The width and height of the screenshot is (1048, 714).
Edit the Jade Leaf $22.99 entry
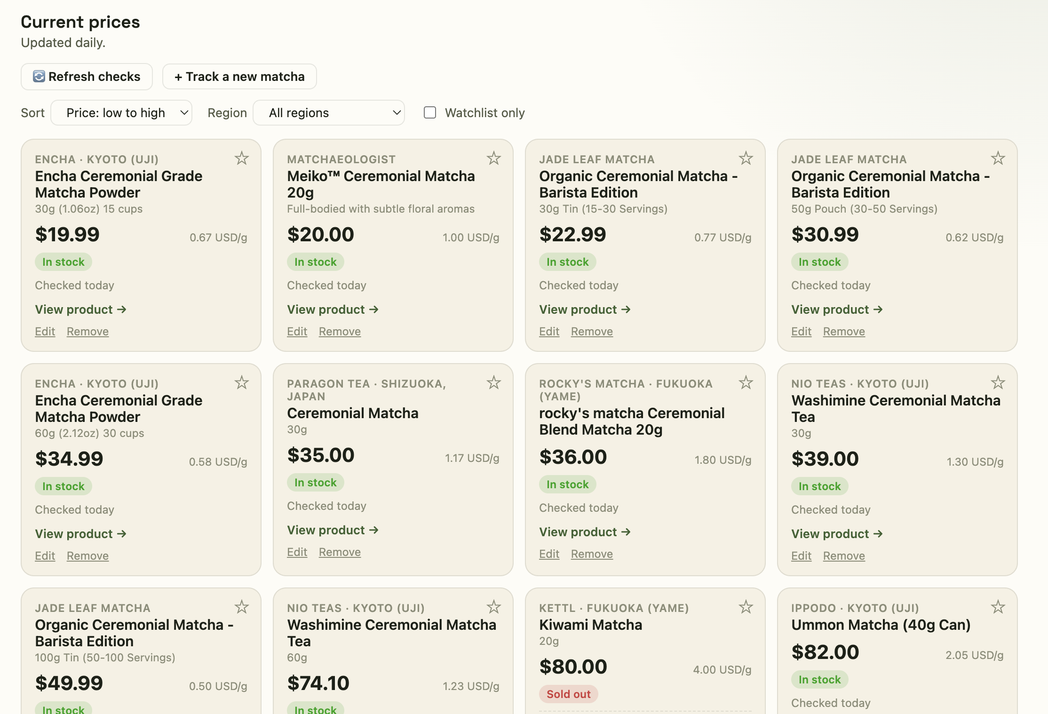[549, 332]
